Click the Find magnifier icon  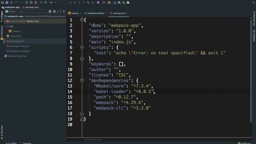click(x=41, y=3)
